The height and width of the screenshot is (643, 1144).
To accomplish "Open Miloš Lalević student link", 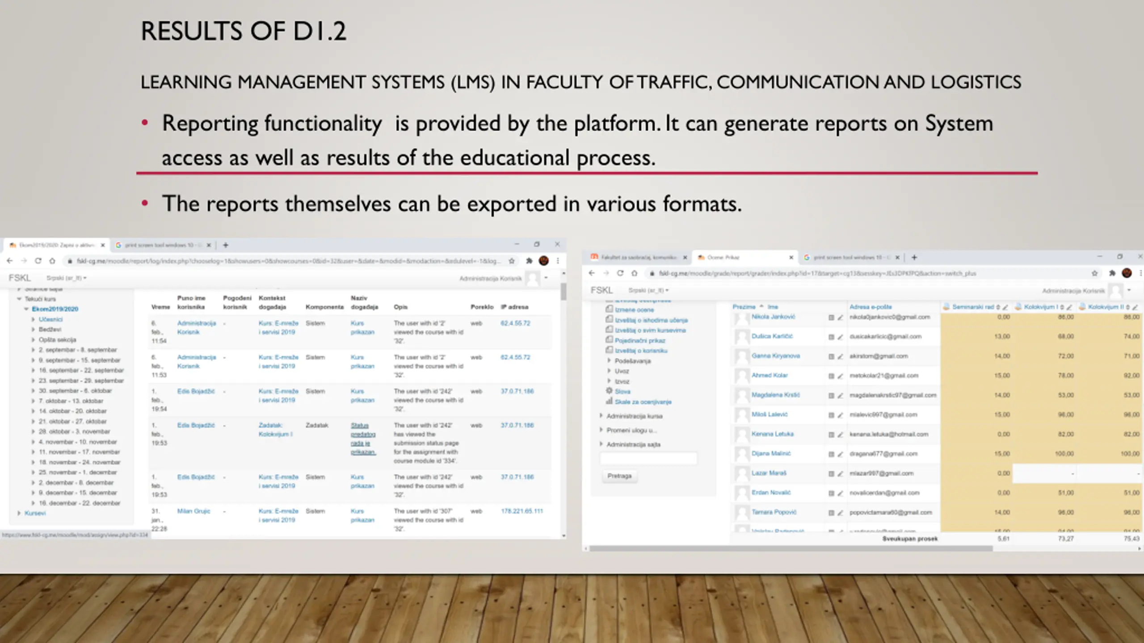I will 770,414.
